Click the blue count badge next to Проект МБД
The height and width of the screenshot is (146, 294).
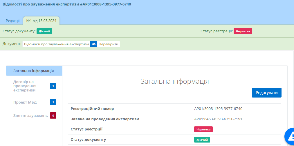pyautogui.click(x=53, y=102)
